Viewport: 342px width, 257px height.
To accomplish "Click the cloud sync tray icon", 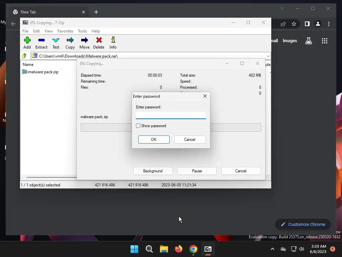I will (283, 249).
